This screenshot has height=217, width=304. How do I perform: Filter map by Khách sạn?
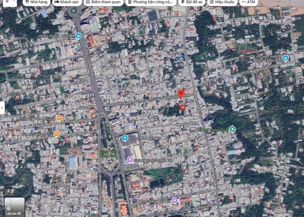66,2
